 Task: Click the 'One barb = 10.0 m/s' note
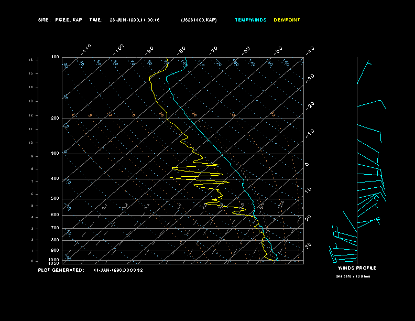point(353,276)
